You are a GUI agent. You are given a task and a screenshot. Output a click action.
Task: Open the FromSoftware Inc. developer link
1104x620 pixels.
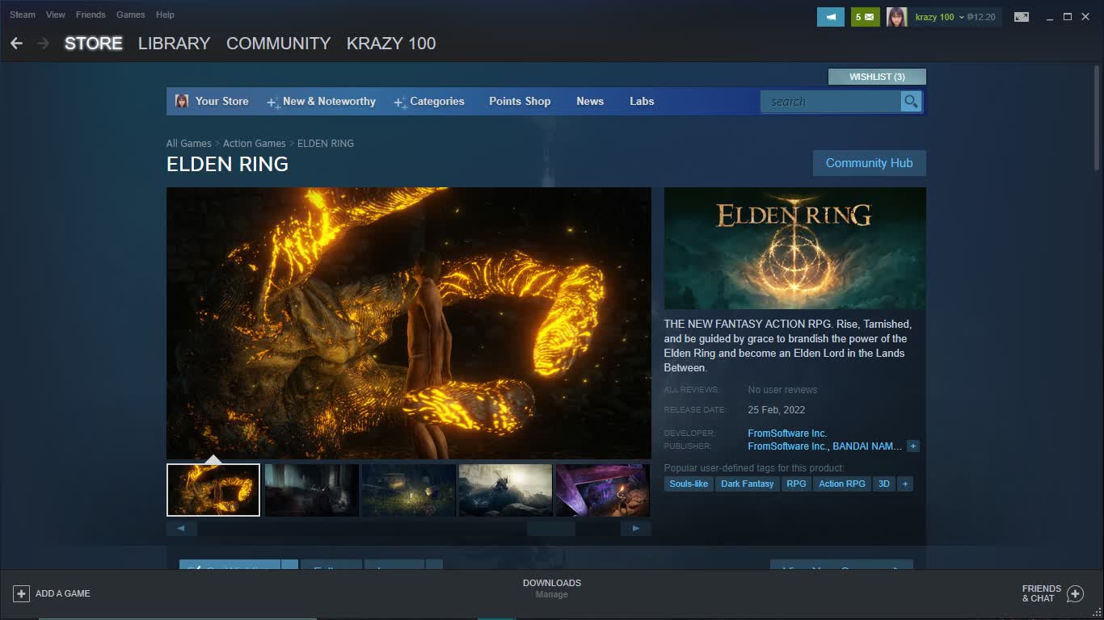(x=786, y=434)
